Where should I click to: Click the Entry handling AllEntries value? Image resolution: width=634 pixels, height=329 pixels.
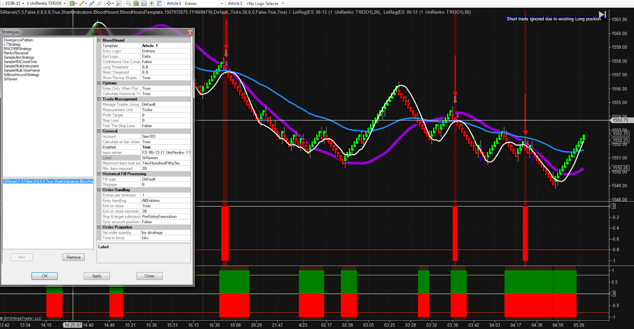point(166,201)
